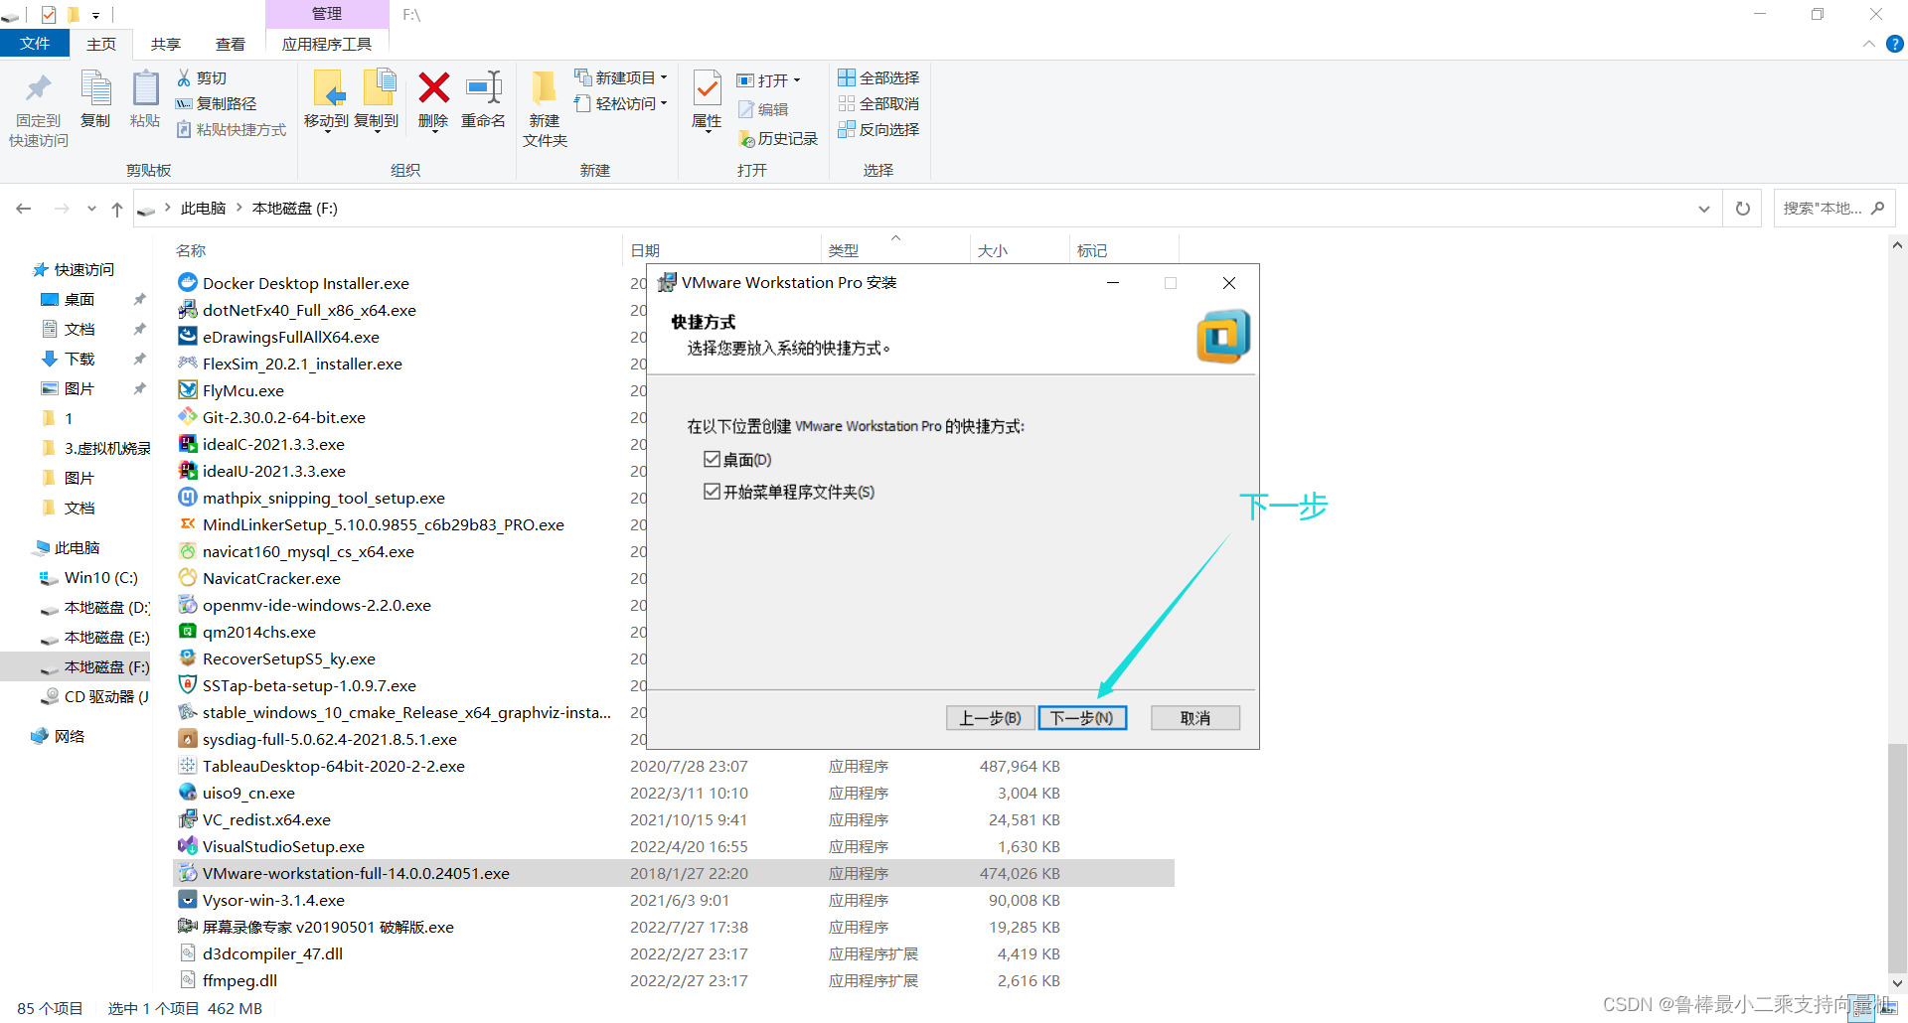This screenshot has height=1023, width=1908.
Task: Switch to the Share (共享) tab
Action: tap(166, 44)
